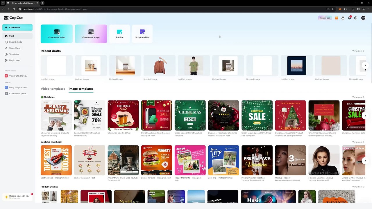The image size is (372, 209).
Task: Open the storage stack icon in header
Action: [343, 18]
